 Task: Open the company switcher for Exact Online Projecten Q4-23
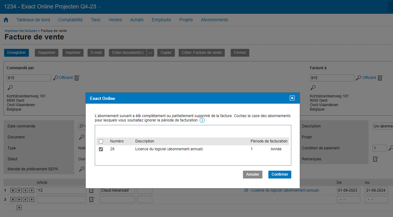click(100, 7)
